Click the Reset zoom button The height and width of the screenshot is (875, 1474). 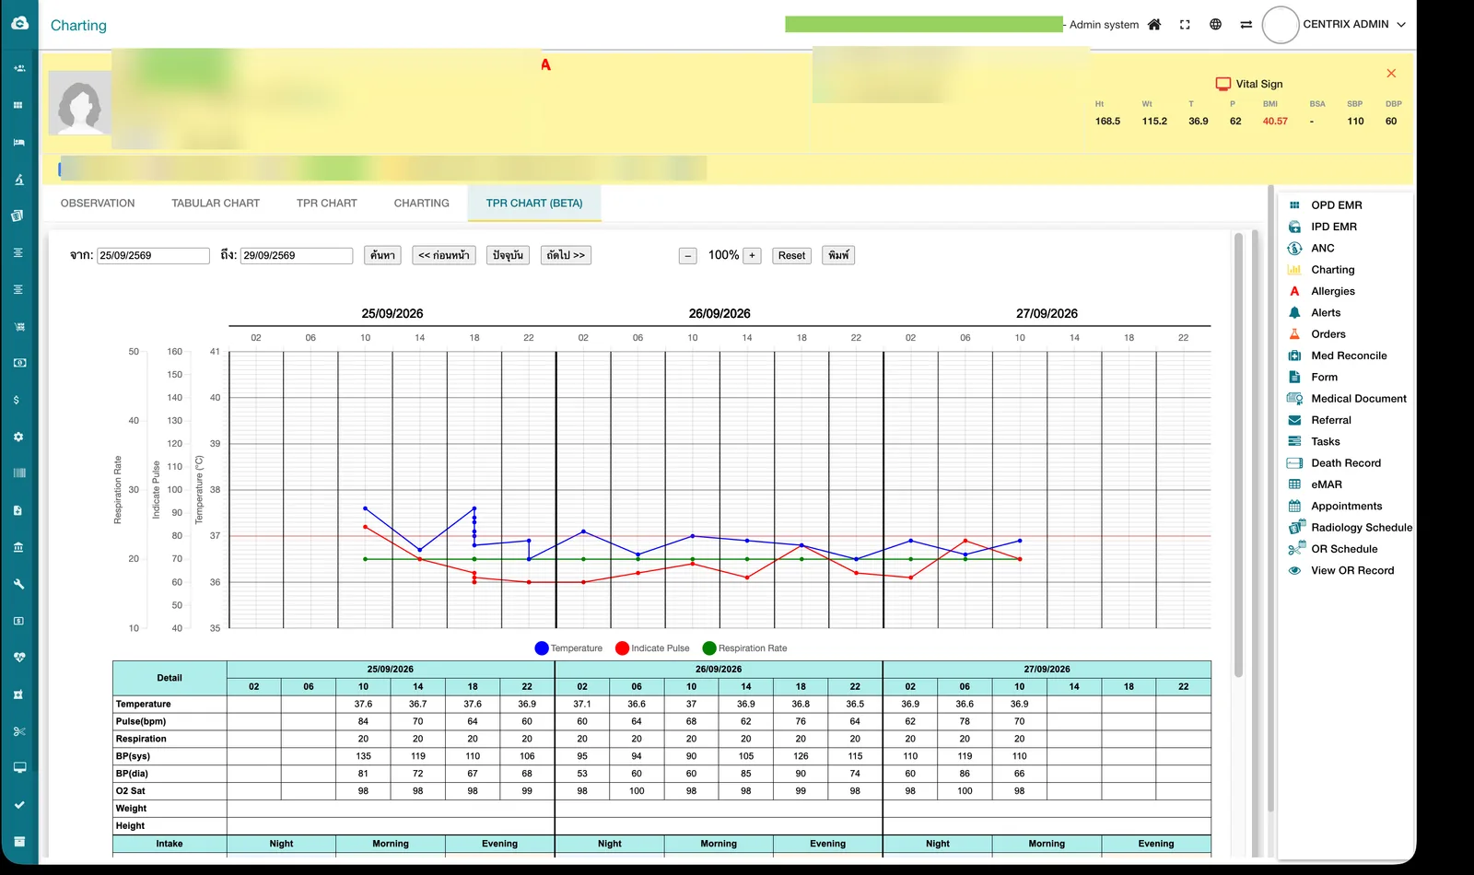coord(791,255)
